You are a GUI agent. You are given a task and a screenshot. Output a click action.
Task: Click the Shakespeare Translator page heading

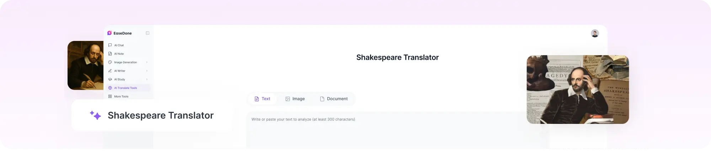pyautogui.click(x=397, y=57)
